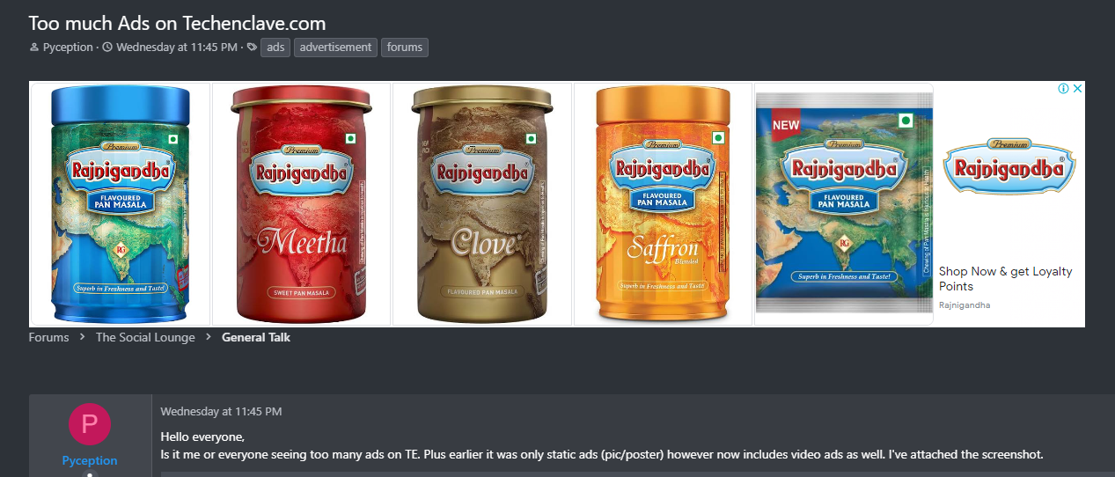This screenshot has height=477, width=1115.
Task: Click the blue Pan Masala tin image
Action: (x=120, y=204)
